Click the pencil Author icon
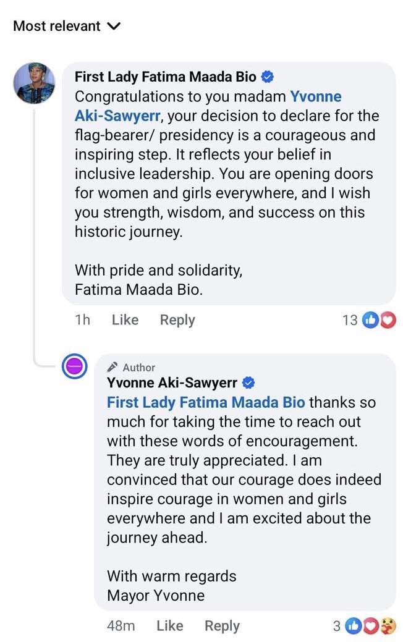Screen dimensions: 403x642 (x=112, y=367)
